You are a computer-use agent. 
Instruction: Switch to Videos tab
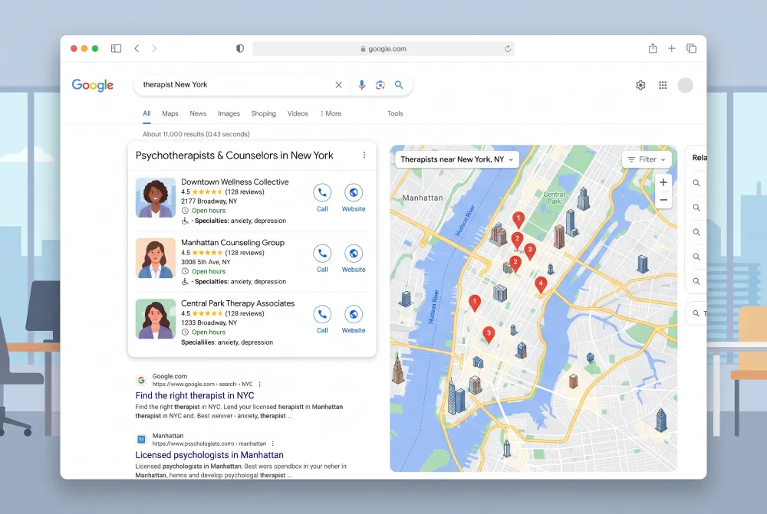click(298, 113)
